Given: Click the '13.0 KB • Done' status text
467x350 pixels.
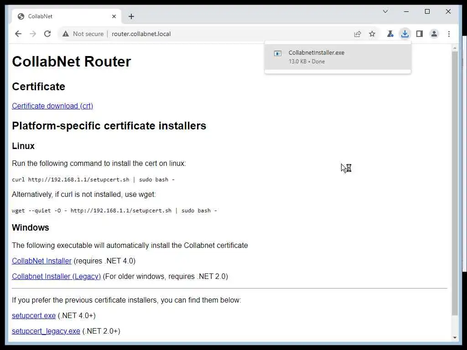Looking at the screenshot, I should (306, 62).
